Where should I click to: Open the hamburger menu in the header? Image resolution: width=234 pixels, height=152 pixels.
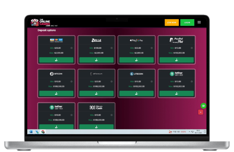pyautogui.click(x=199, y=22)
